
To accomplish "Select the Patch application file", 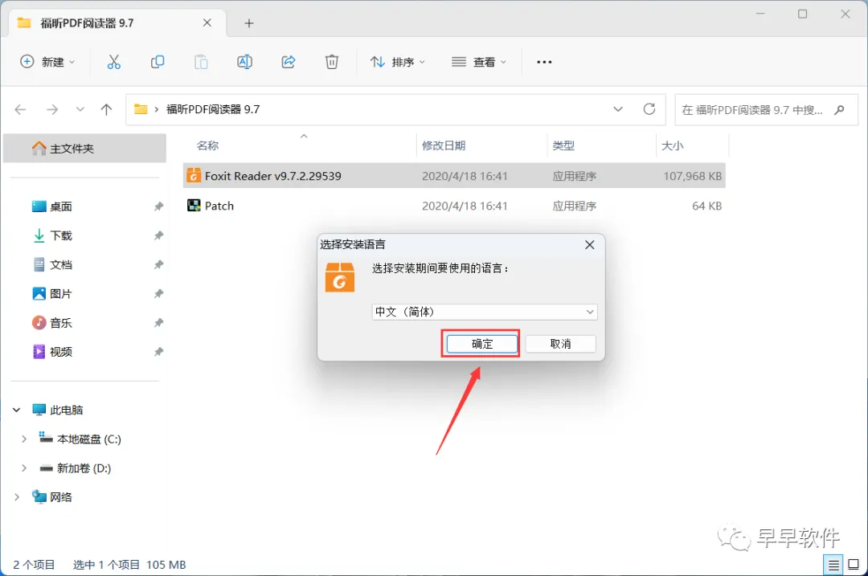I will (x=454, y=206).
